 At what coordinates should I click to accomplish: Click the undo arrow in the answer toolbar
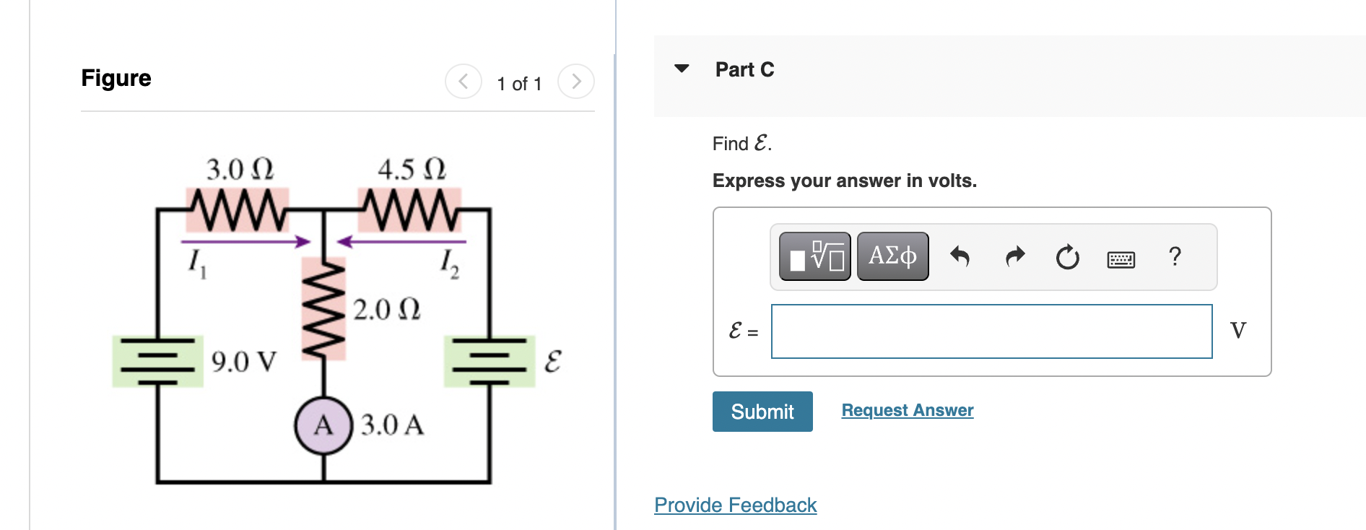pos(960,256)
